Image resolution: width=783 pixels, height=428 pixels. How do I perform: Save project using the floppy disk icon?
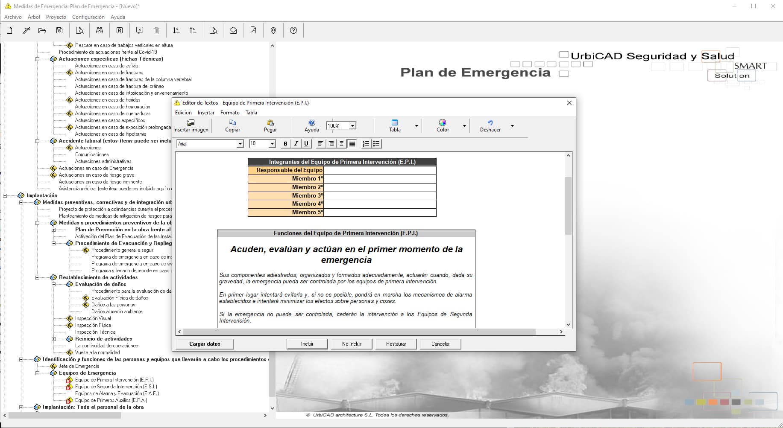tap(59, 30)
